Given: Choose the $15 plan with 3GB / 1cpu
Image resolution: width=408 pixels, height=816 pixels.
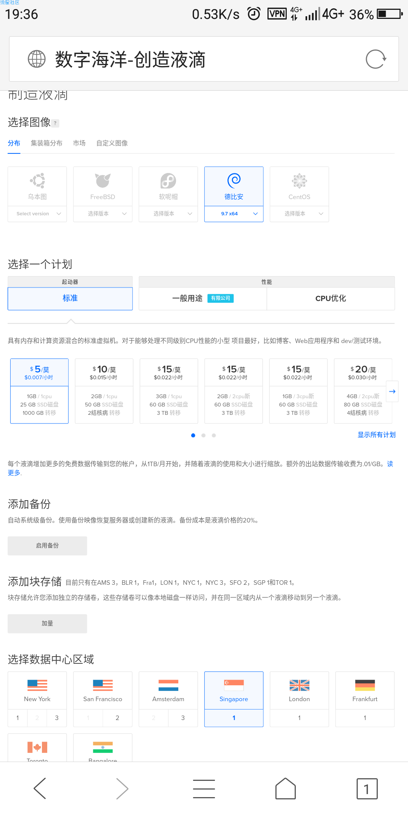Looking at the screenshot, I should pyautogui.click(x=169, y=391).
